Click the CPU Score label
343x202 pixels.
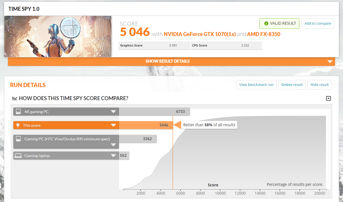point(199,45)
